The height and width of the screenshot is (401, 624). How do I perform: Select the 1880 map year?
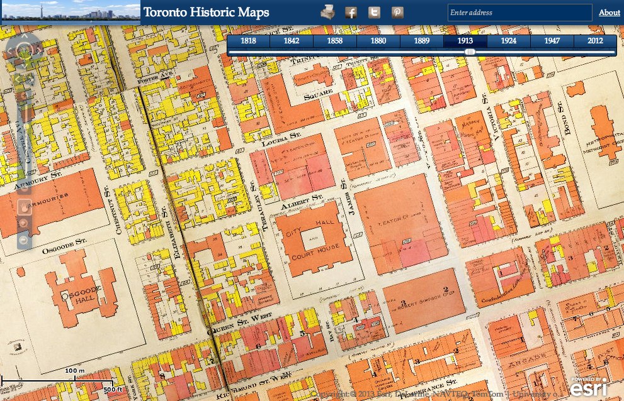378,40
